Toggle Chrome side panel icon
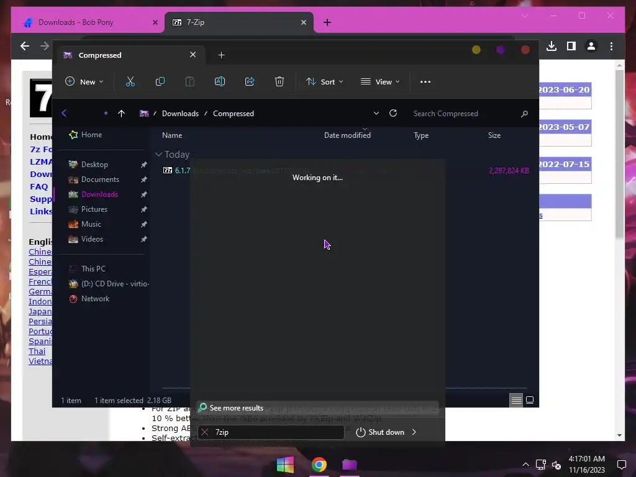The width and height of the screenshot is (636, 477). click(x=571, y=46)
